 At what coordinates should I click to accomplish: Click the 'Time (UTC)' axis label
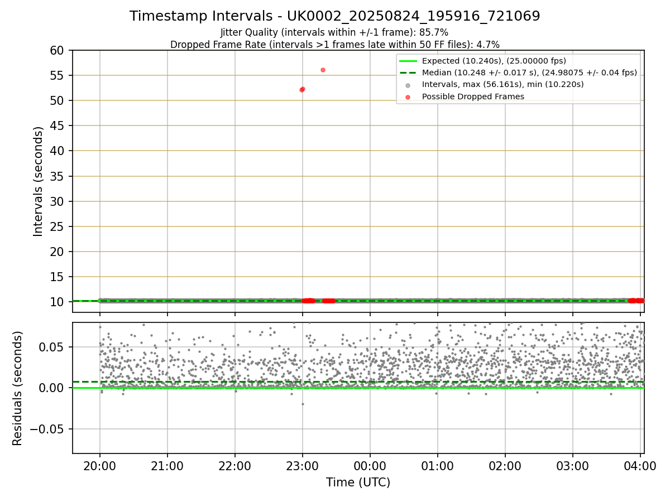[358, 482]
